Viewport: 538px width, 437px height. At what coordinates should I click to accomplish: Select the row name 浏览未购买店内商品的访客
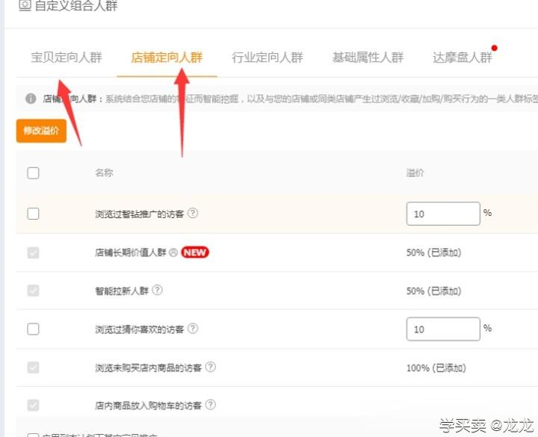pyautogui.click(x=148, y=368)
